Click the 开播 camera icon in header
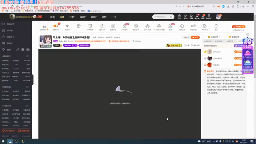This screenshot has width=256, height=144. coord(191,16)
